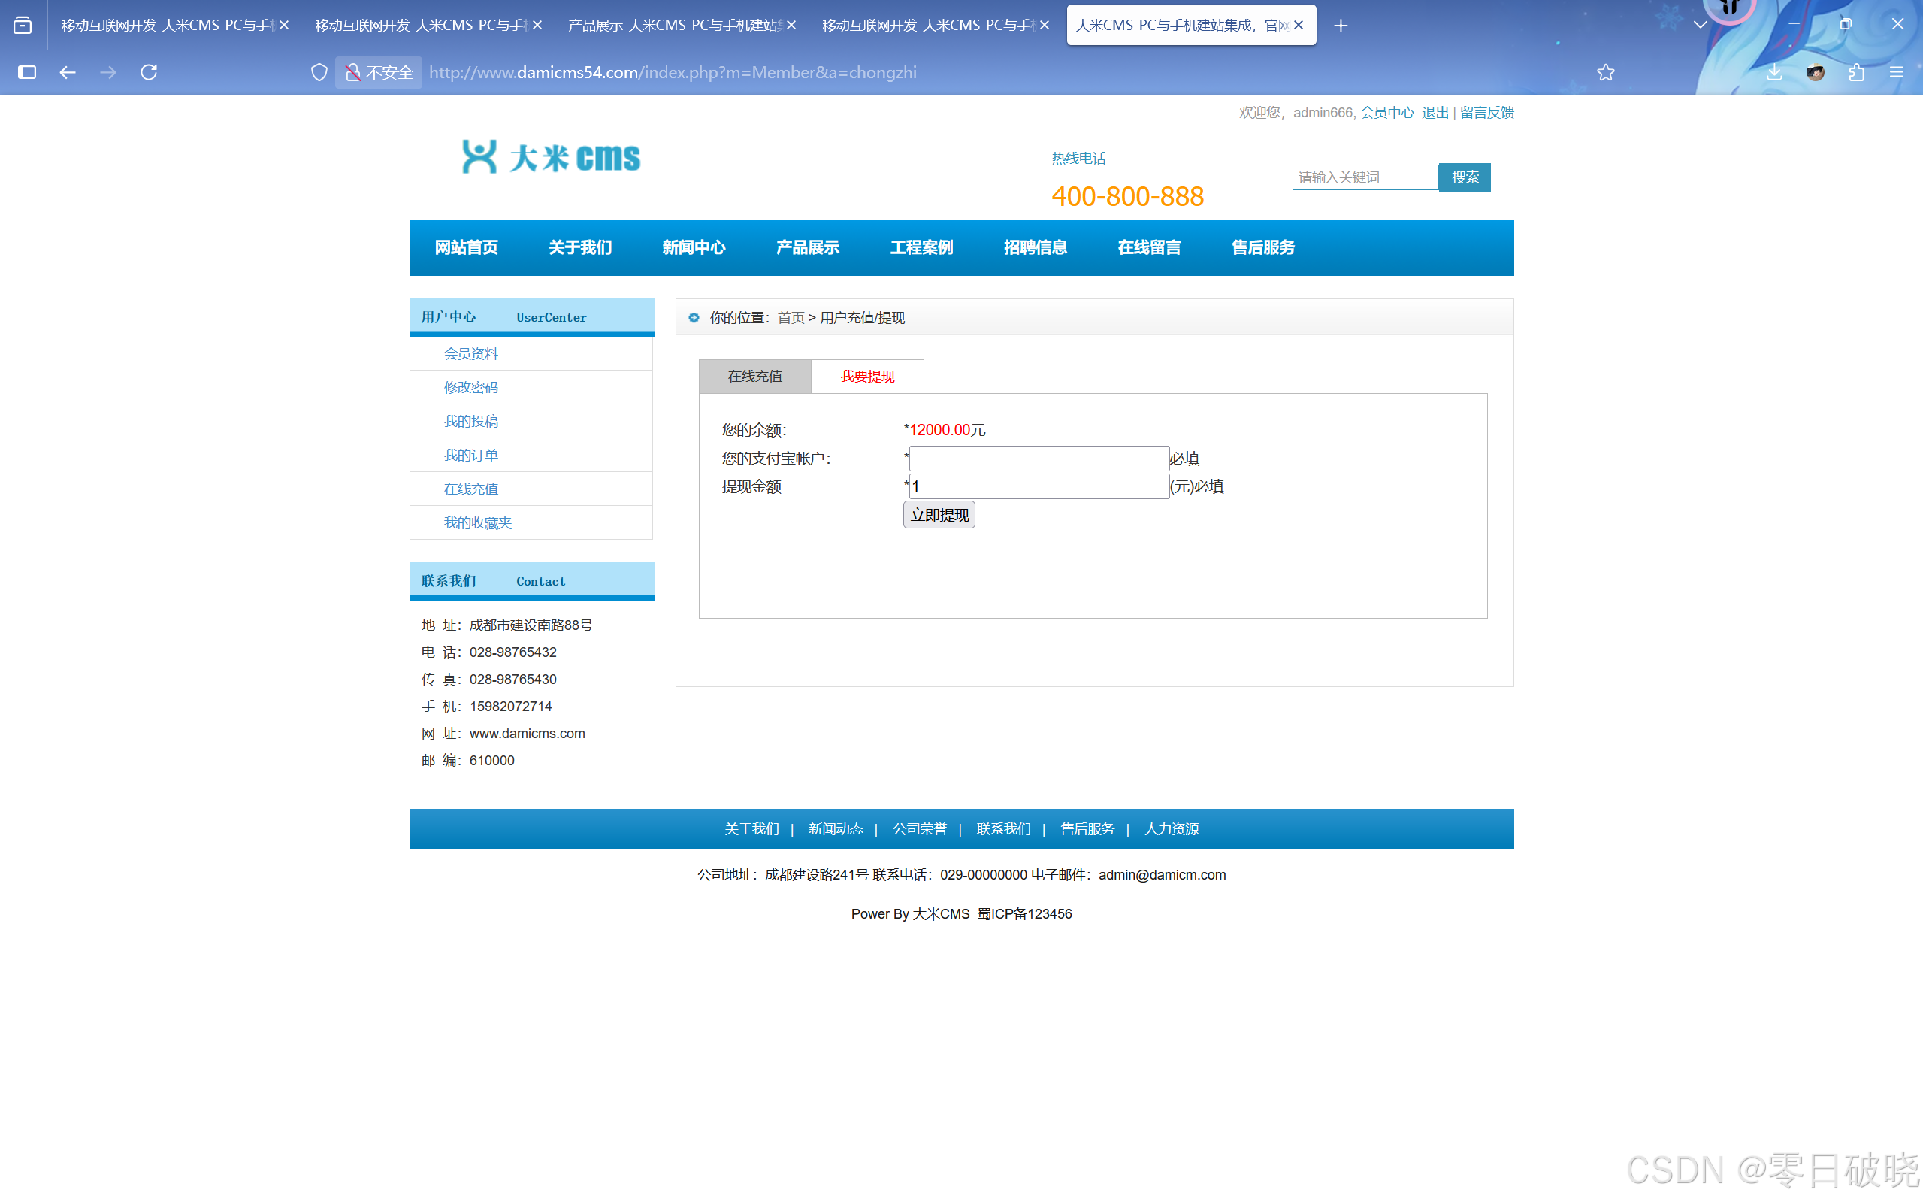Open 产品展示 in navigation bar
Screen dimensions: 1923x1202
807,247
